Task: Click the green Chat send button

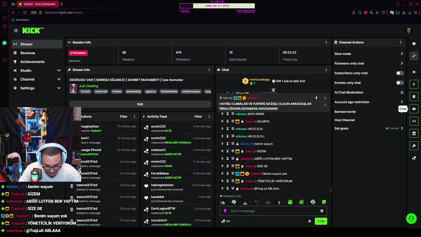Action: [x=321, y=221]
